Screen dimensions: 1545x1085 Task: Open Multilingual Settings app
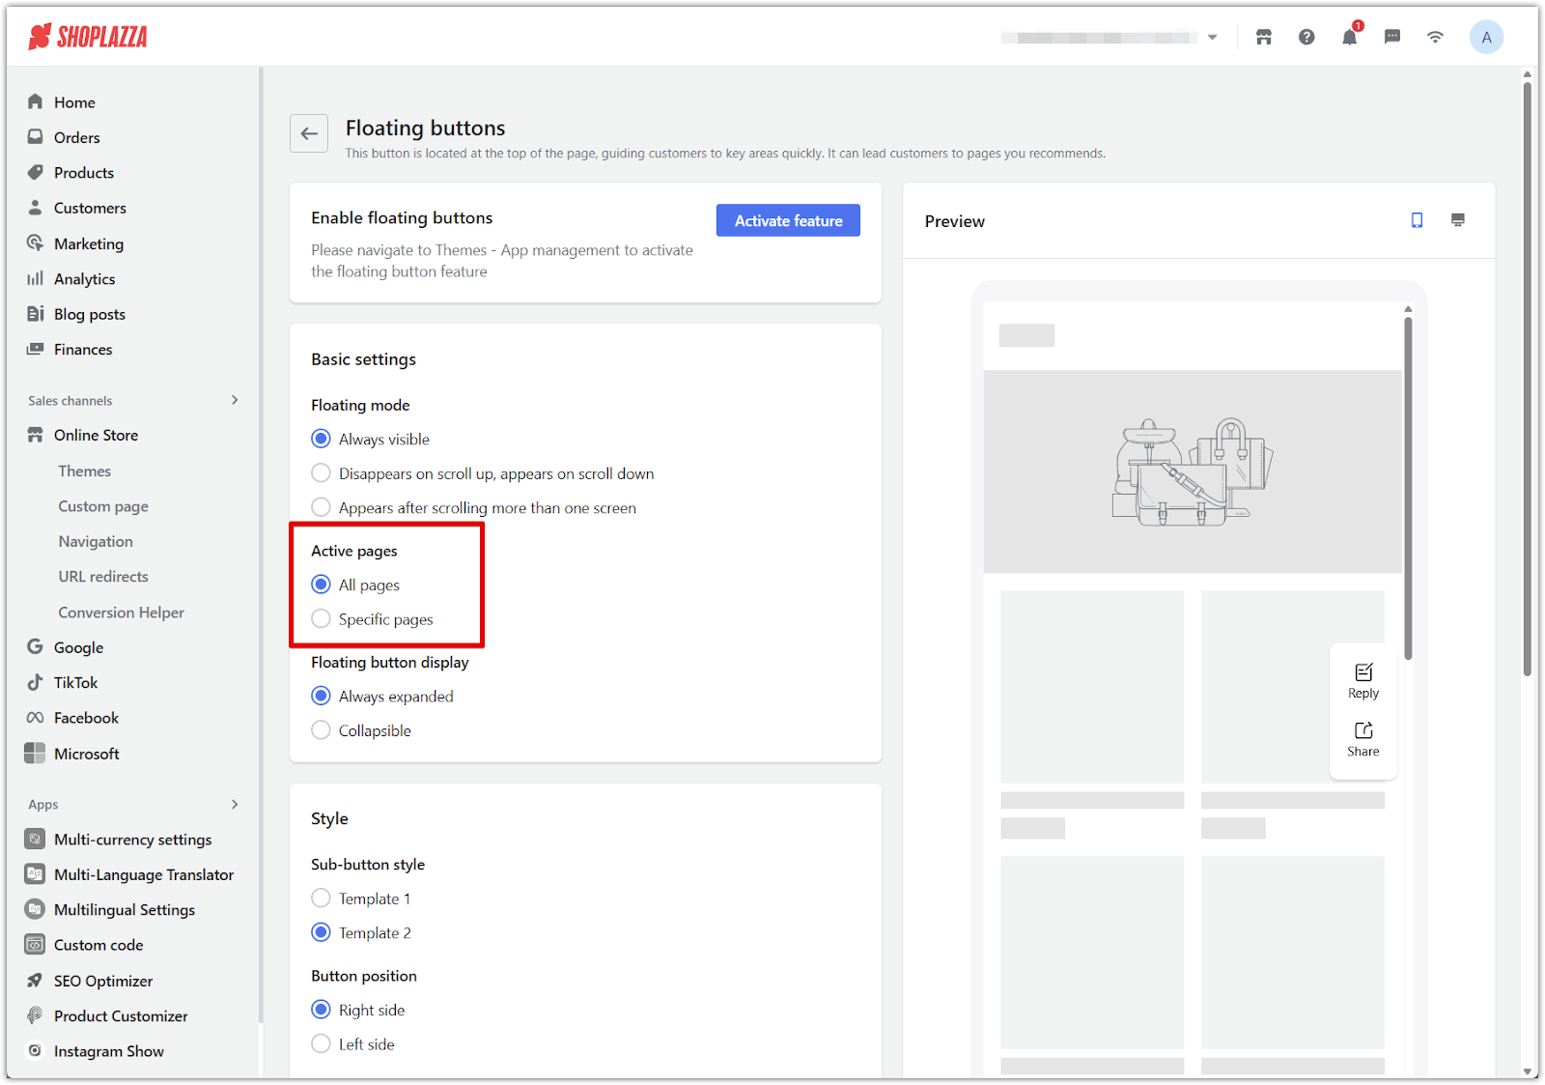125,909
